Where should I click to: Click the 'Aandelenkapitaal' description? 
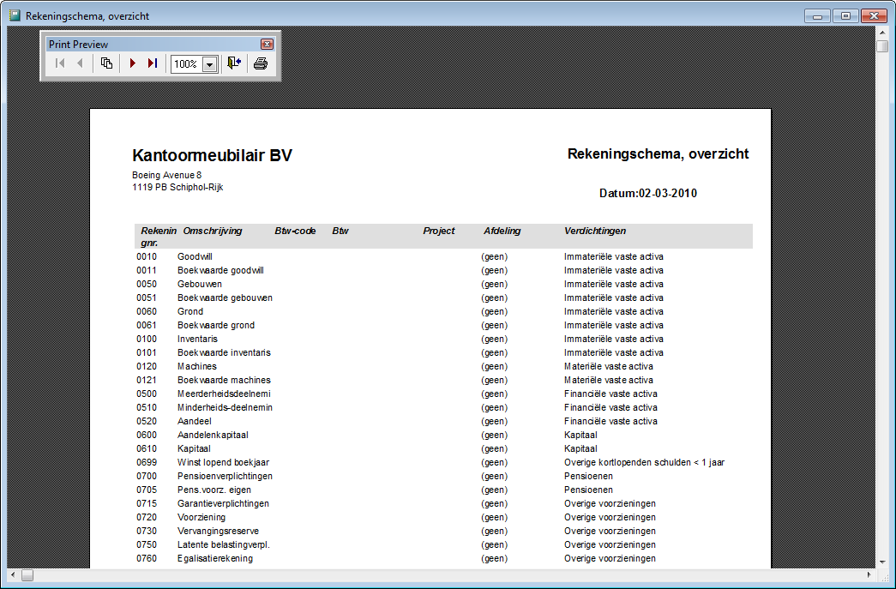pyautogui.click(x=213, y=435)
